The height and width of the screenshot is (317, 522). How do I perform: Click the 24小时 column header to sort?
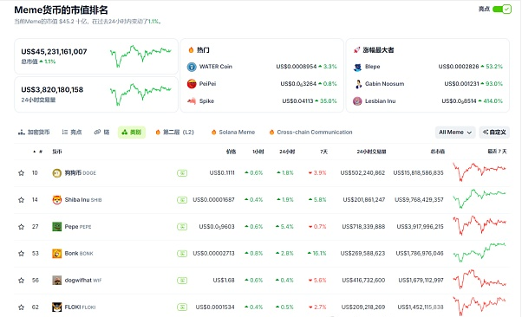tap(287, 152)
